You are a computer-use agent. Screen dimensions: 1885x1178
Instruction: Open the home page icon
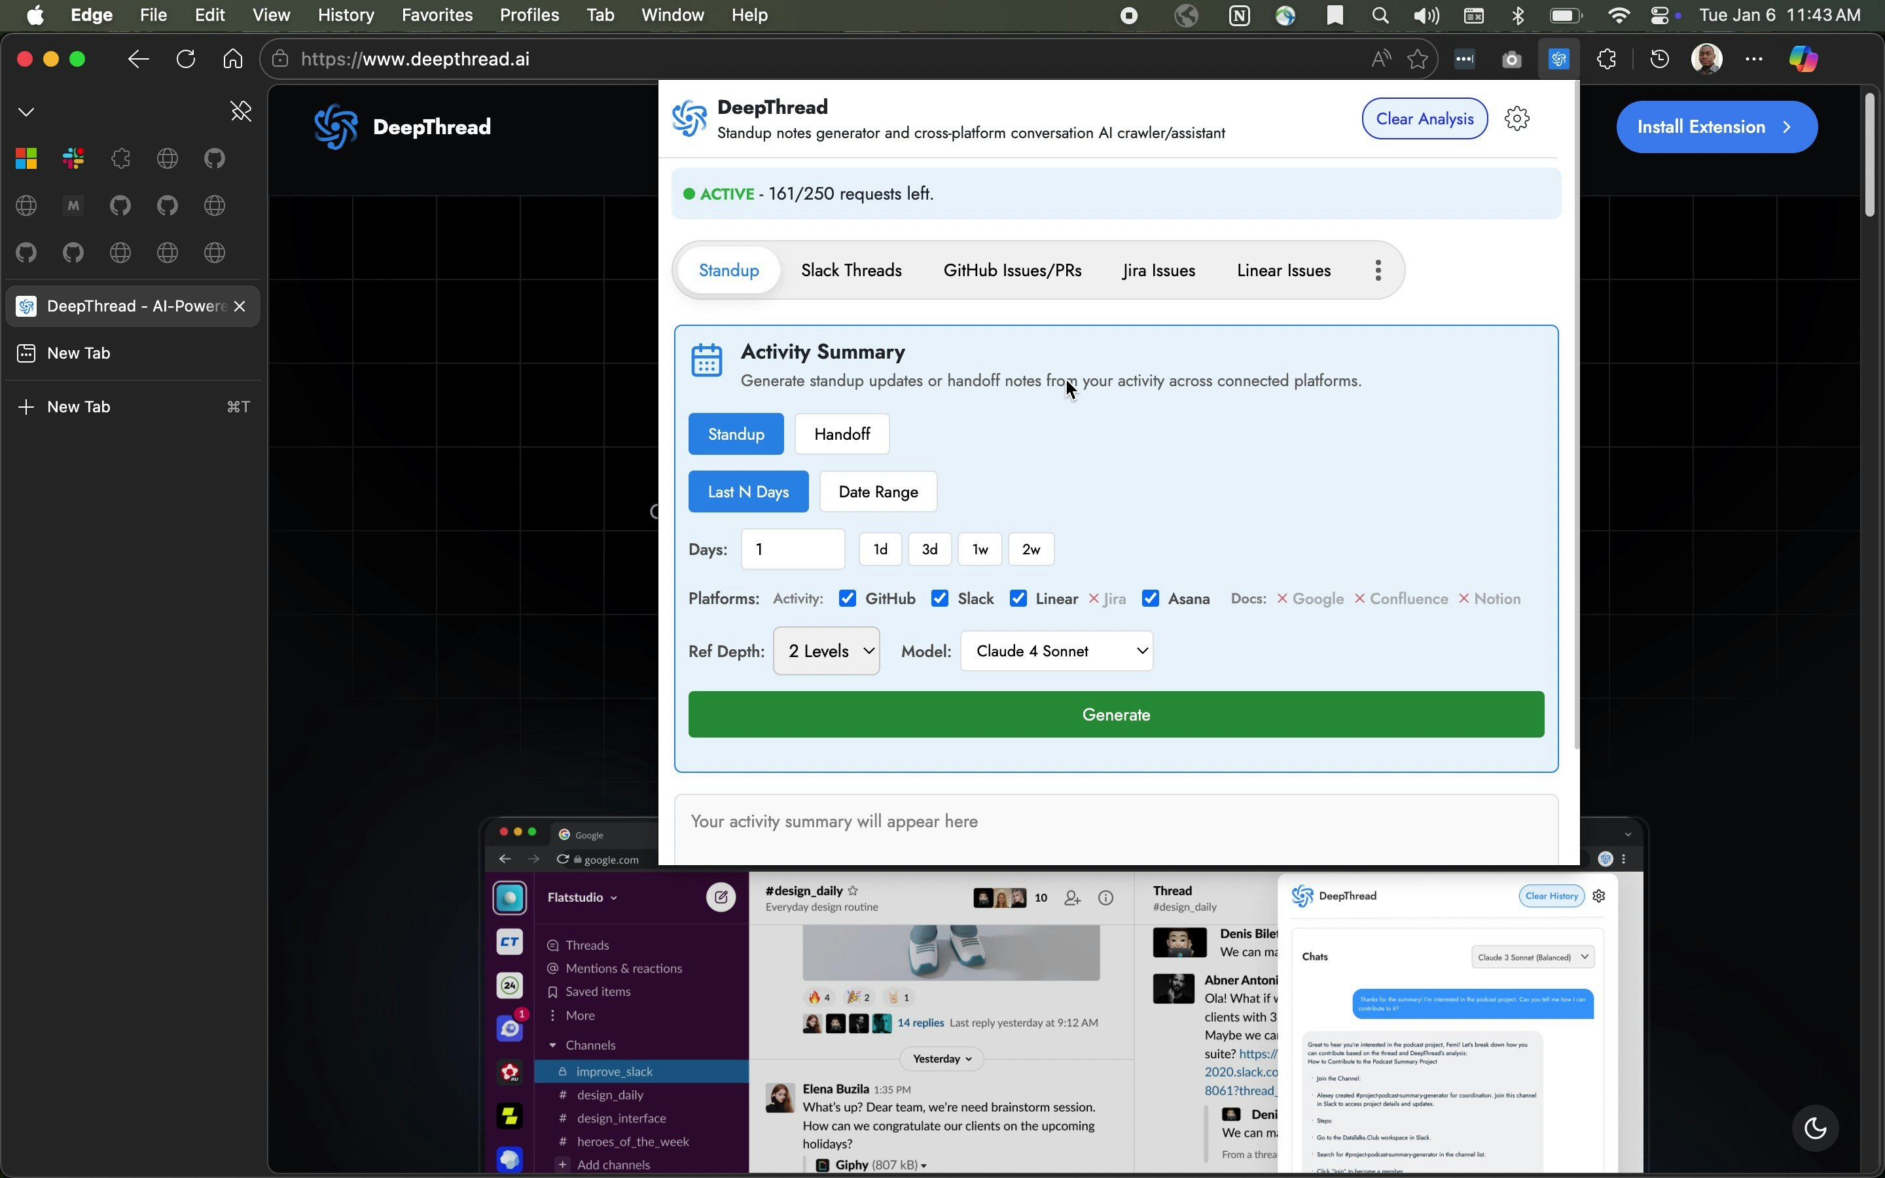coord(232,59)
